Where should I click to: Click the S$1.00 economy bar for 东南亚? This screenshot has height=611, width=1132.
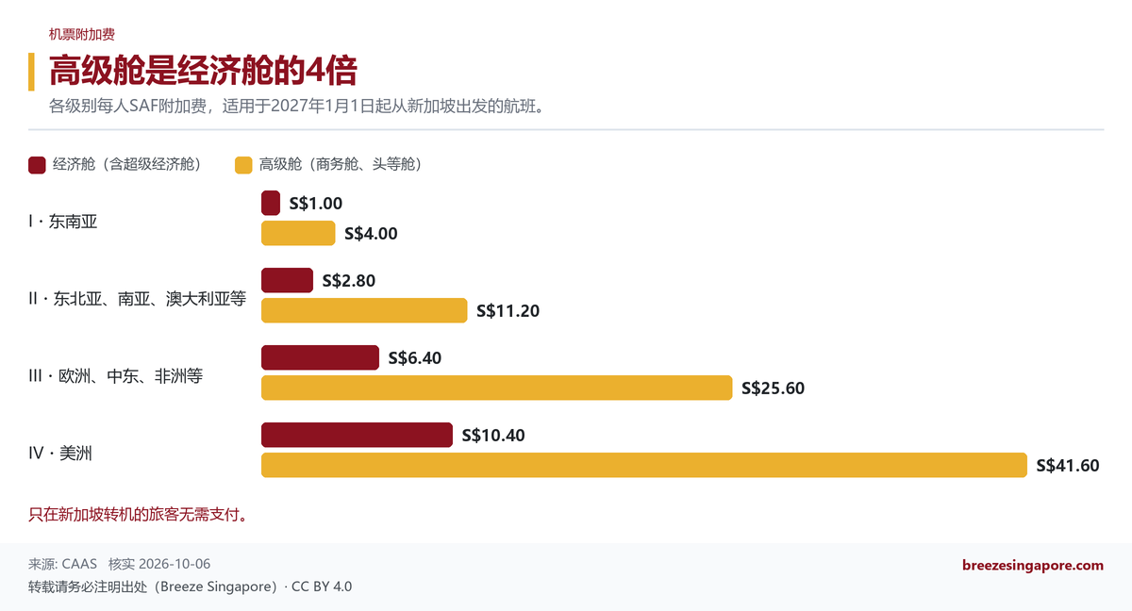271,203
